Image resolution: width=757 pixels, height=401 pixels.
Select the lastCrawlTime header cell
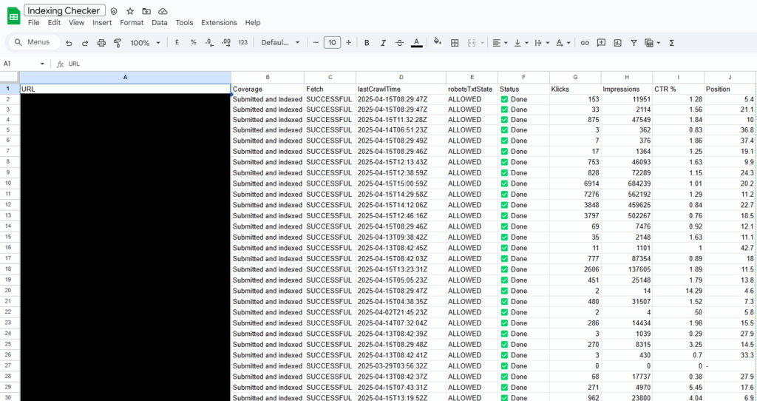[x=401, y=89]
